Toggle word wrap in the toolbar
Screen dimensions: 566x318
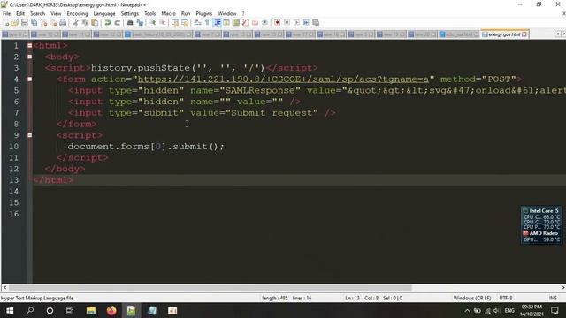click(x=197, y=23)
